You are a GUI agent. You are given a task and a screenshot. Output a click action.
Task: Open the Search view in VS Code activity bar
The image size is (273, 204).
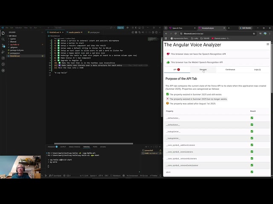[3, 40]
